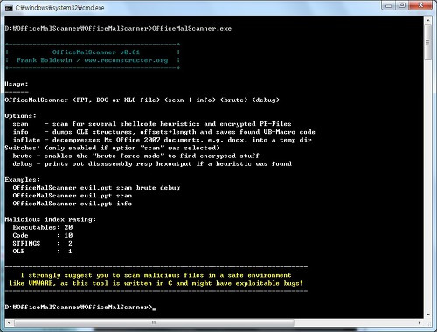
Task: Click the horizontal scrollbar left arrow
Action: [9, 322]
